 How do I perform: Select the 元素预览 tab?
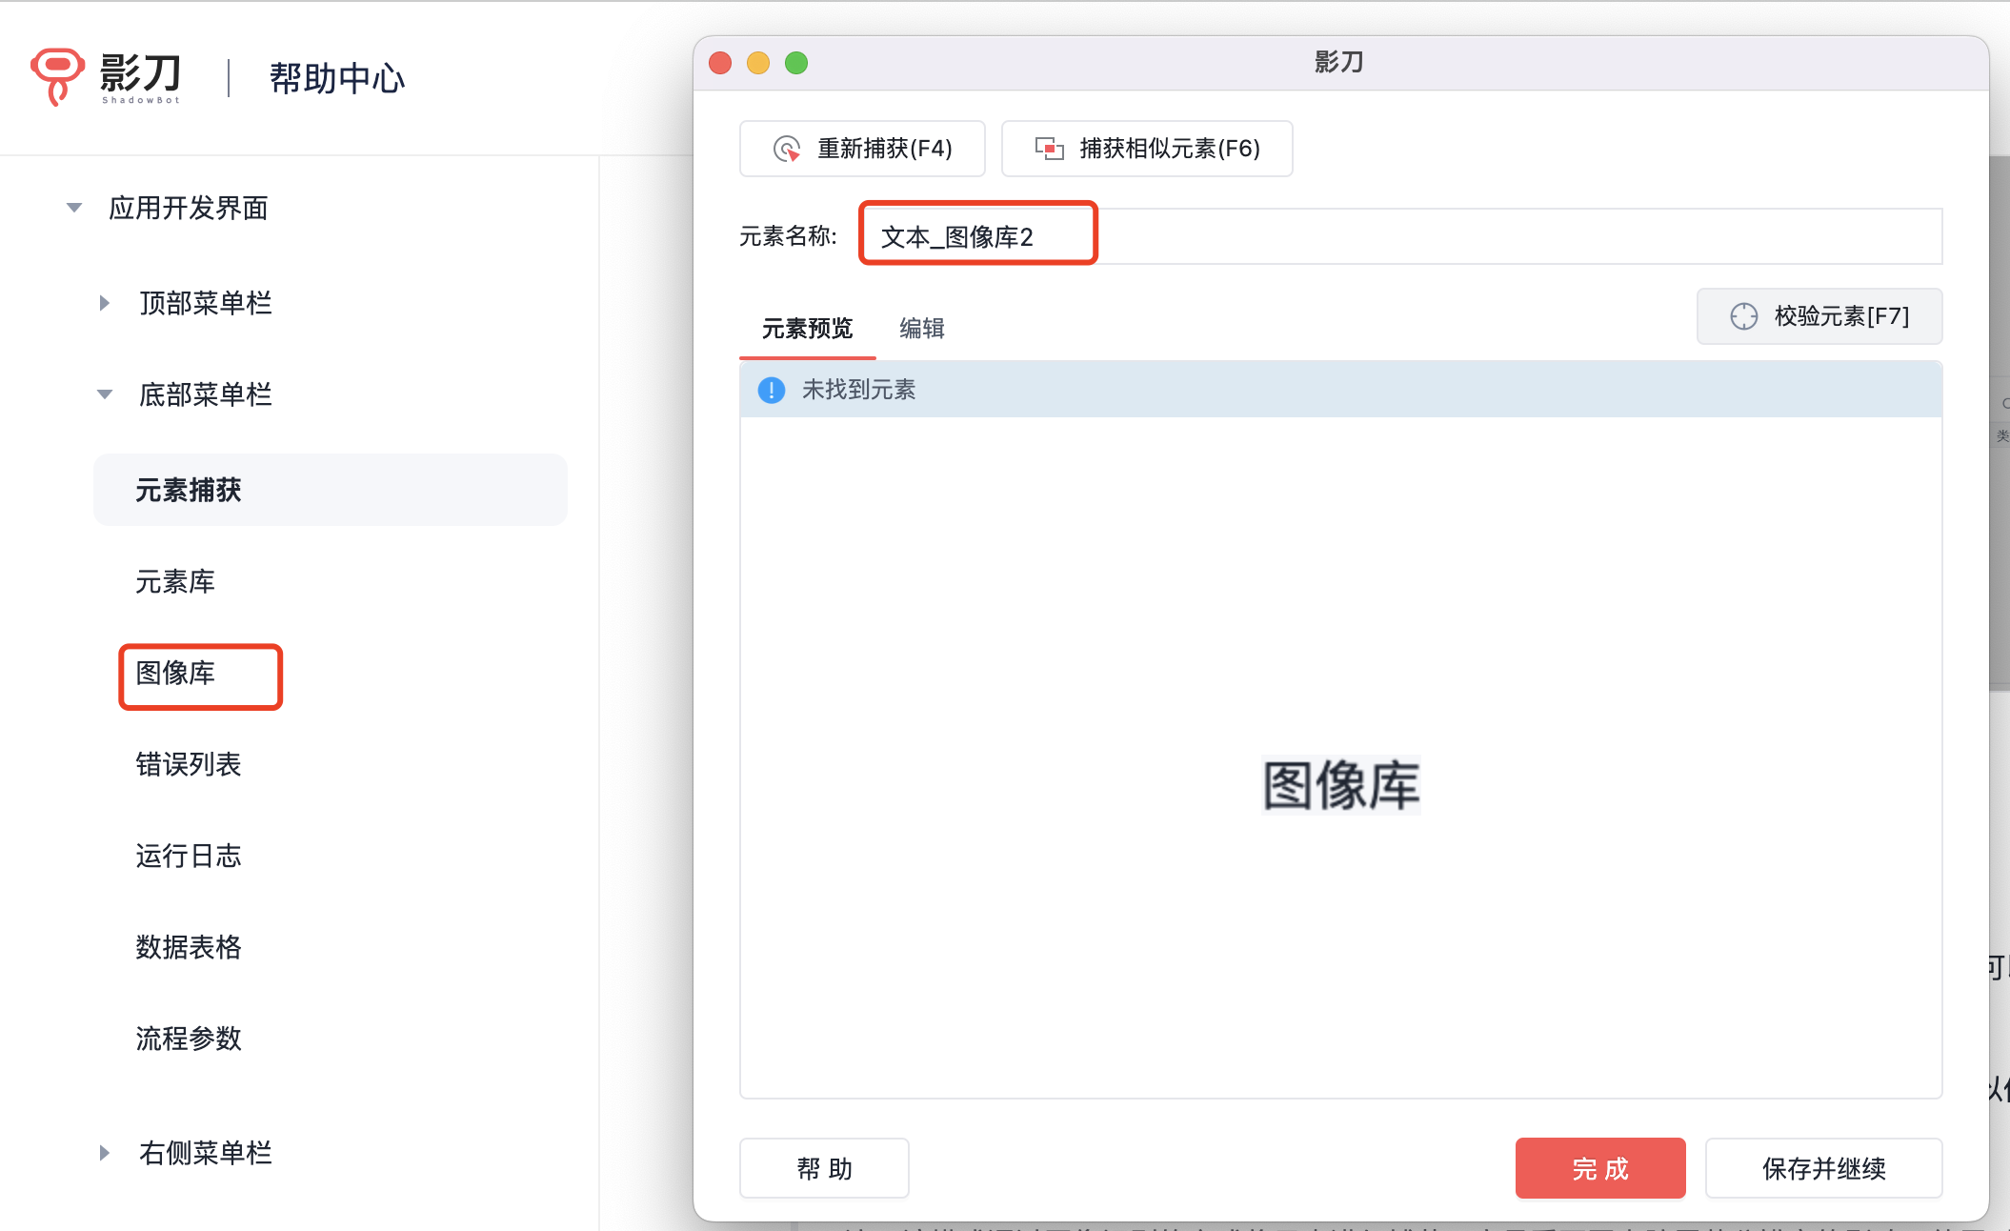(807, 329)
